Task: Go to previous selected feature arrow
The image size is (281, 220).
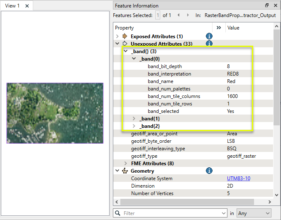Action: click(178, 15)
